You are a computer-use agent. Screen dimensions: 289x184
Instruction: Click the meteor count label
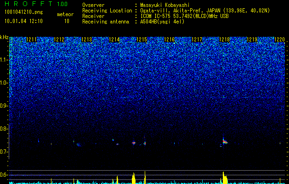pos(65,14)
